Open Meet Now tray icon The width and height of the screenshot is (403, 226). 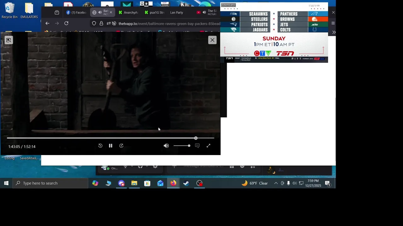coord(282,183)
